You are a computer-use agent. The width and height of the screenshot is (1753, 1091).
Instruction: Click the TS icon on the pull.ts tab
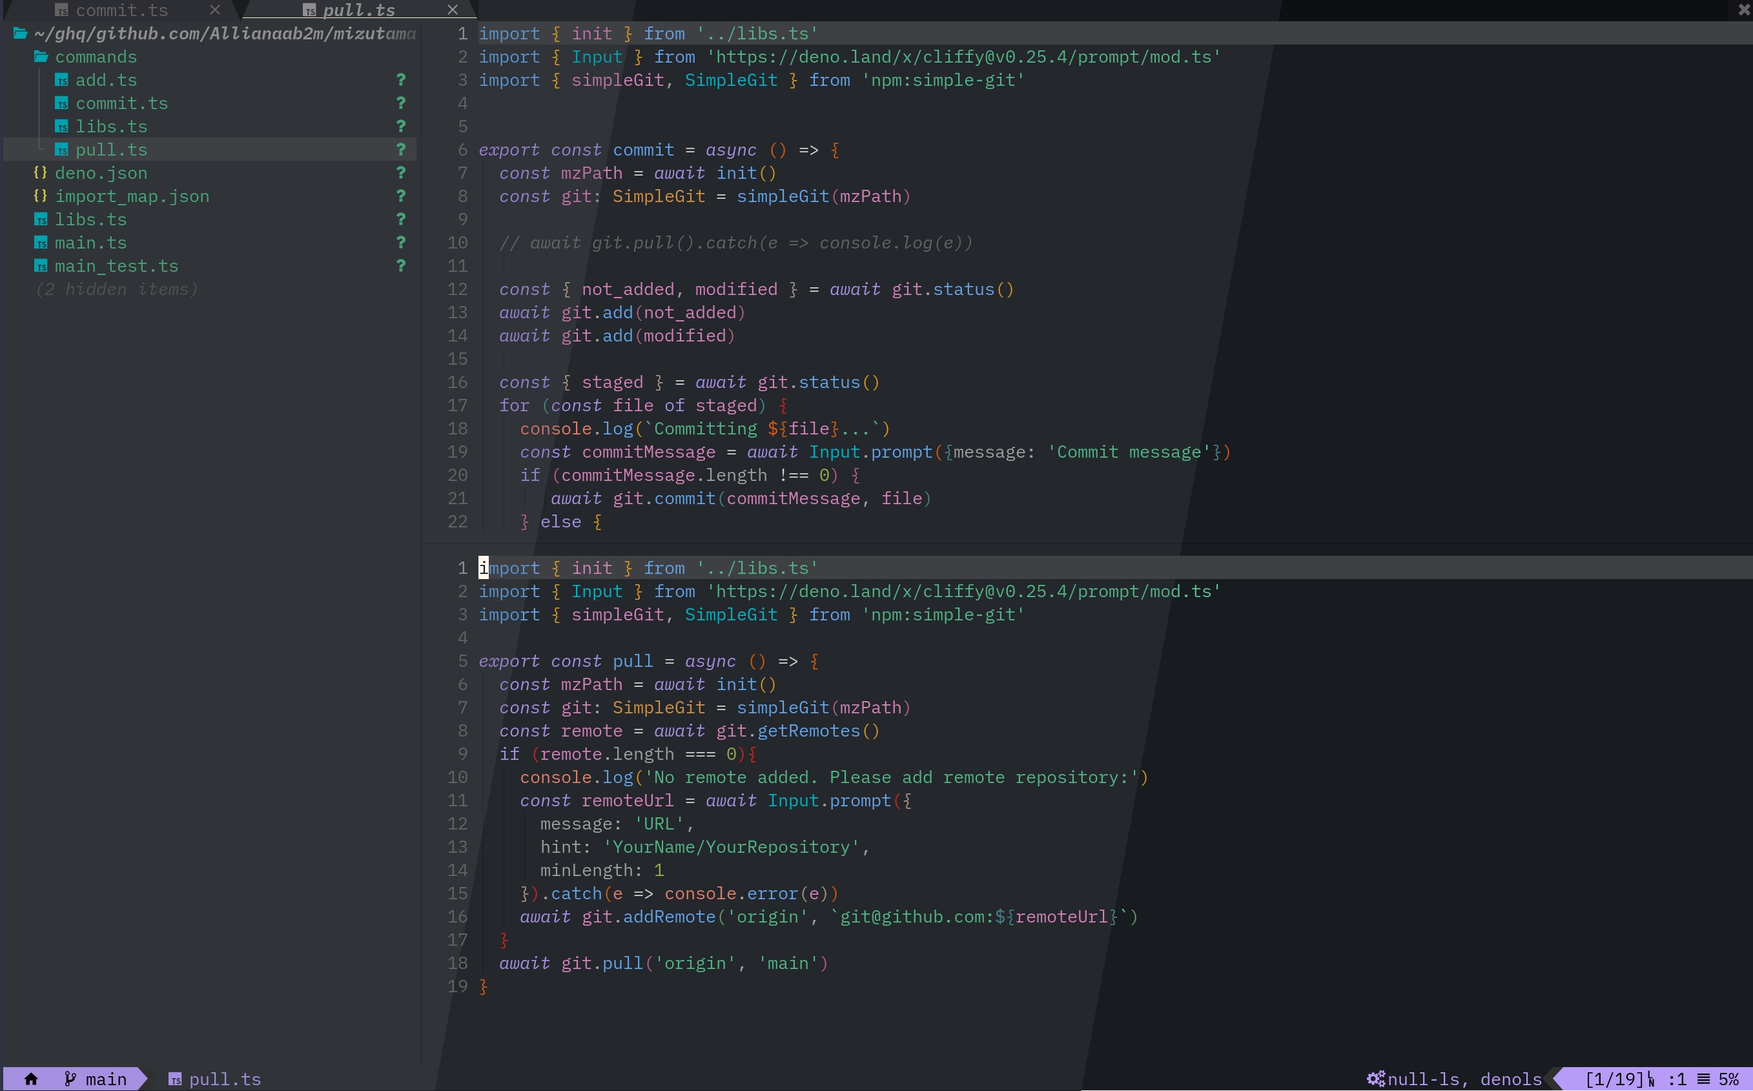click(x=310, y=10)
